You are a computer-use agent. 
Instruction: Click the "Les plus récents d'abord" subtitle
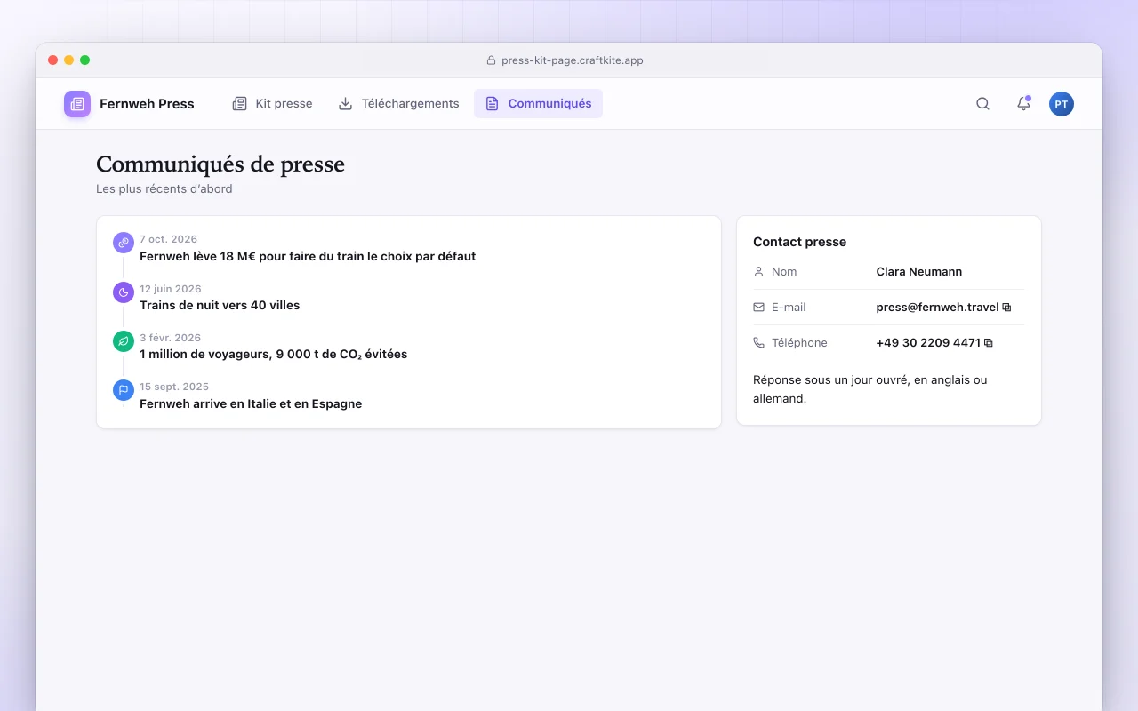[164, 189]
